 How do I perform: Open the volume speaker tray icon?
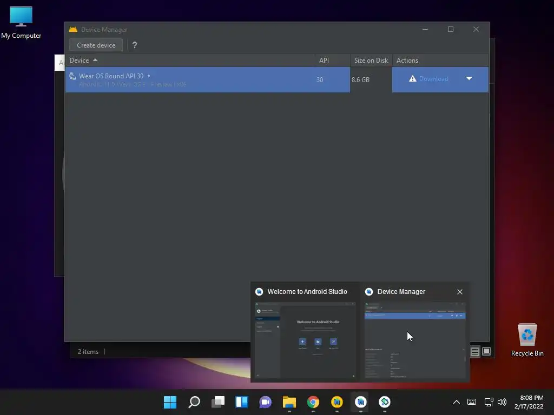coord(502,402)
